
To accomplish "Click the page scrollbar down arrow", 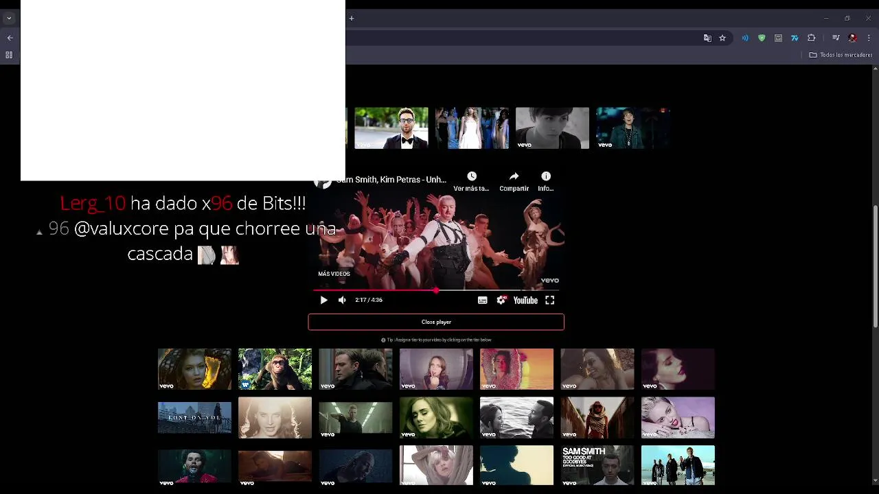I will 875,481.
